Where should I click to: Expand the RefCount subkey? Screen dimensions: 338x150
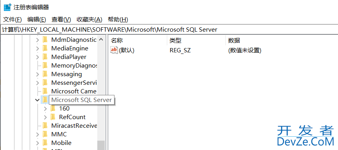45,118
